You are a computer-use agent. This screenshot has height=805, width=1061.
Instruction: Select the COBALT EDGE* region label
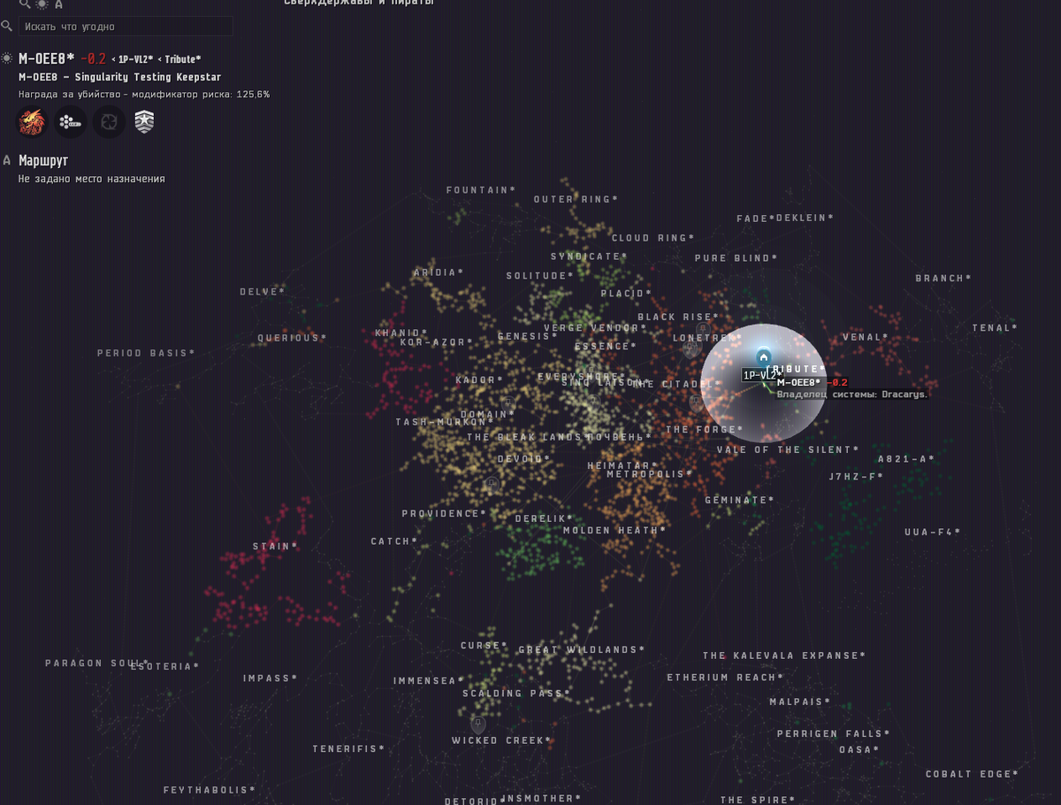pyautogui.click(x=973, y=774)
